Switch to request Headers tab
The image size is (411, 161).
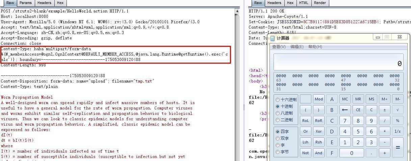coord(44,3)
